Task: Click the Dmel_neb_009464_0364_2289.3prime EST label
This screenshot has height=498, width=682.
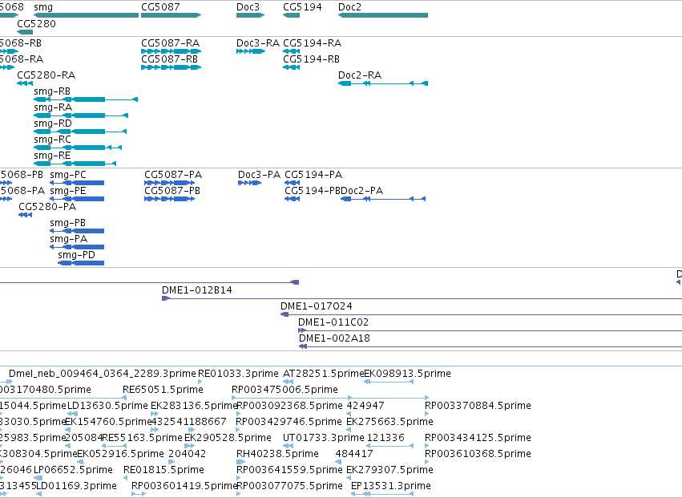Action: tap(103, 374)
